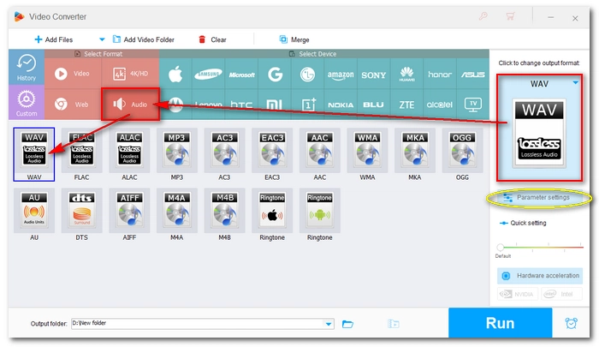Click Add Video Folder
This screenshot has width=599, height=347.
(x=143, y=39)
